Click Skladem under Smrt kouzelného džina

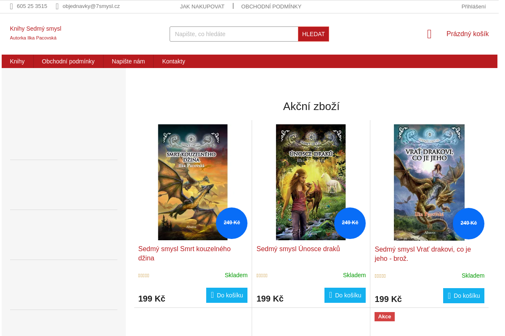(236, 275)
